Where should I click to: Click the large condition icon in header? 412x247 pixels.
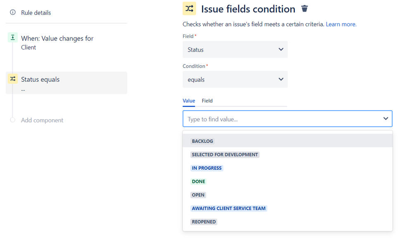pyautogui.click(x=189, y=9)
